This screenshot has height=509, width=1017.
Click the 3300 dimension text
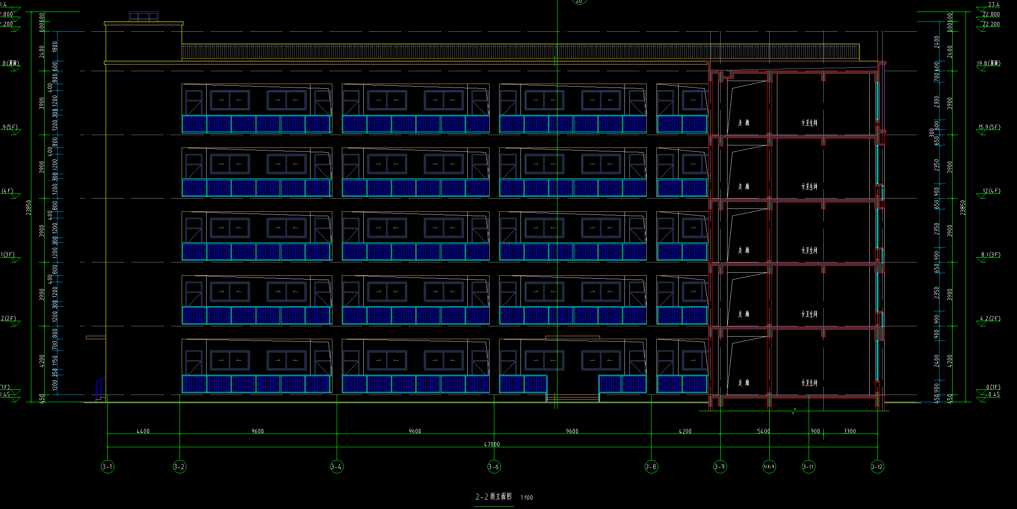850,431
